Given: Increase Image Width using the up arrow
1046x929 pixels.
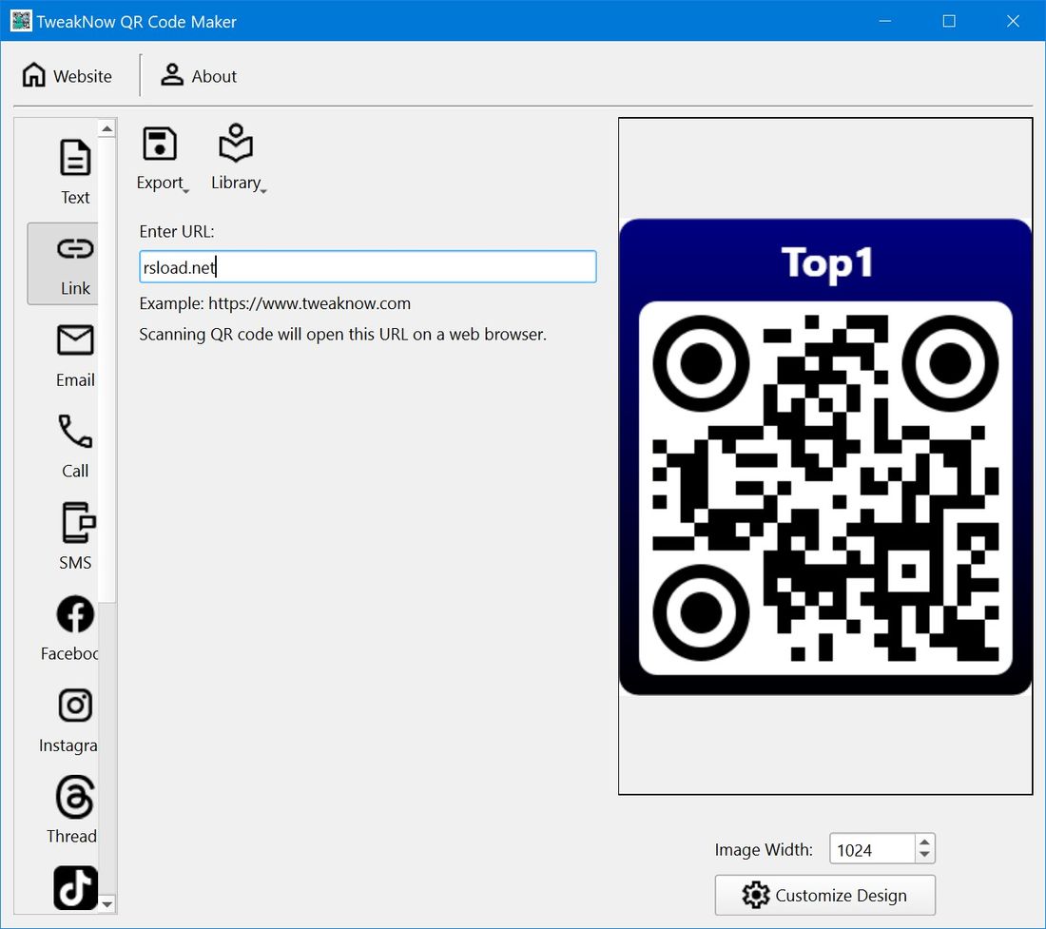Looking at the screenshot, I should click(922, 842).
